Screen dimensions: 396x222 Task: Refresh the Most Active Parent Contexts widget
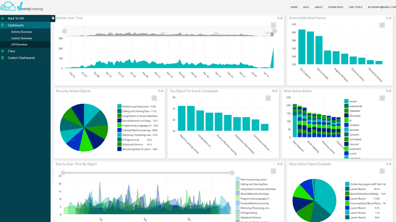coord(390,164)
